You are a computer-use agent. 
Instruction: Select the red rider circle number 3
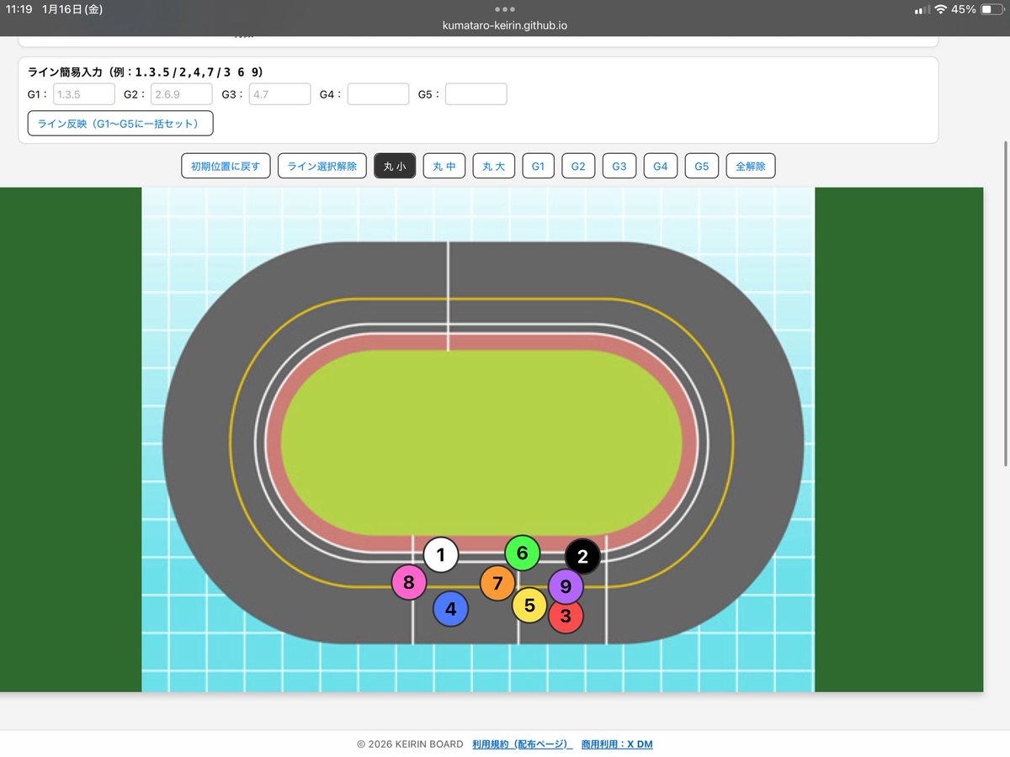pyautogui.click(x=566, y=616)
